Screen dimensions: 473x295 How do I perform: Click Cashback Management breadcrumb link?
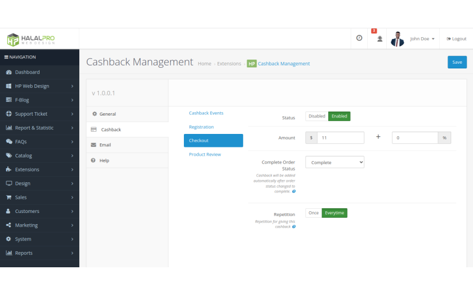(x=284, y=64)
